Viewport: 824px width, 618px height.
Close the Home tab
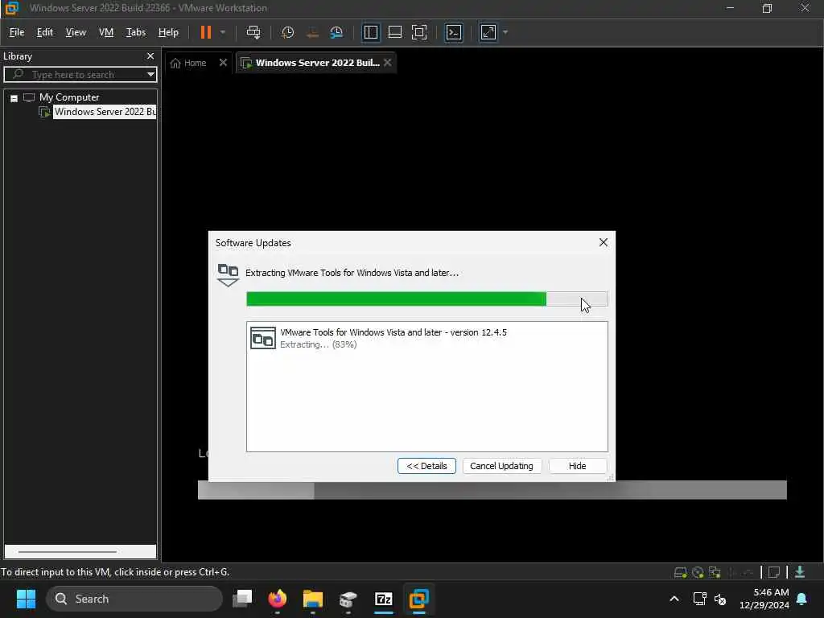[x=223, y=63]
